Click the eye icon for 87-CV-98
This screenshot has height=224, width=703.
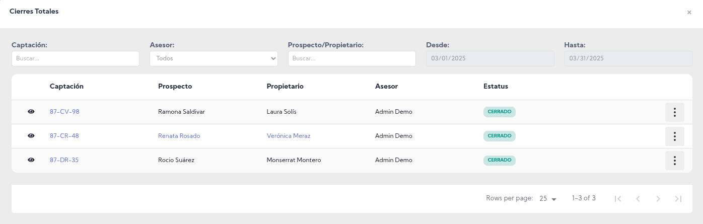(x=31, y=112)
